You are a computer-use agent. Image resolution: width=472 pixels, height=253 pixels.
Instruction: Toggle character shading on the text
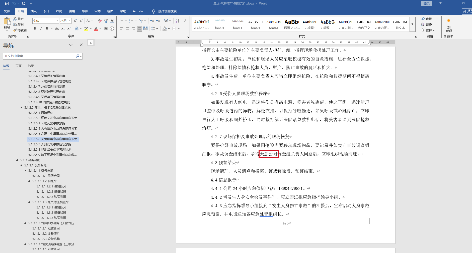106,29
